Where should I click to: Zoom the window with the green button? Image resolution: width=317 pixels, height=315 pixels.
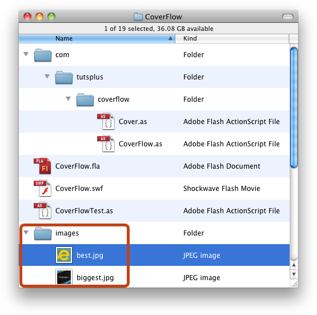51,17
